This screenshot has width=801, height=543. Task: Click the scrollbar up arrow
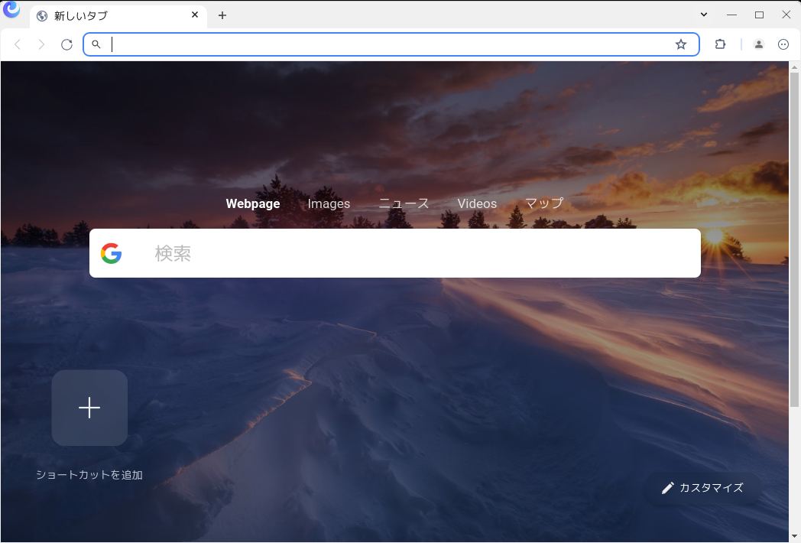[794, 67]
